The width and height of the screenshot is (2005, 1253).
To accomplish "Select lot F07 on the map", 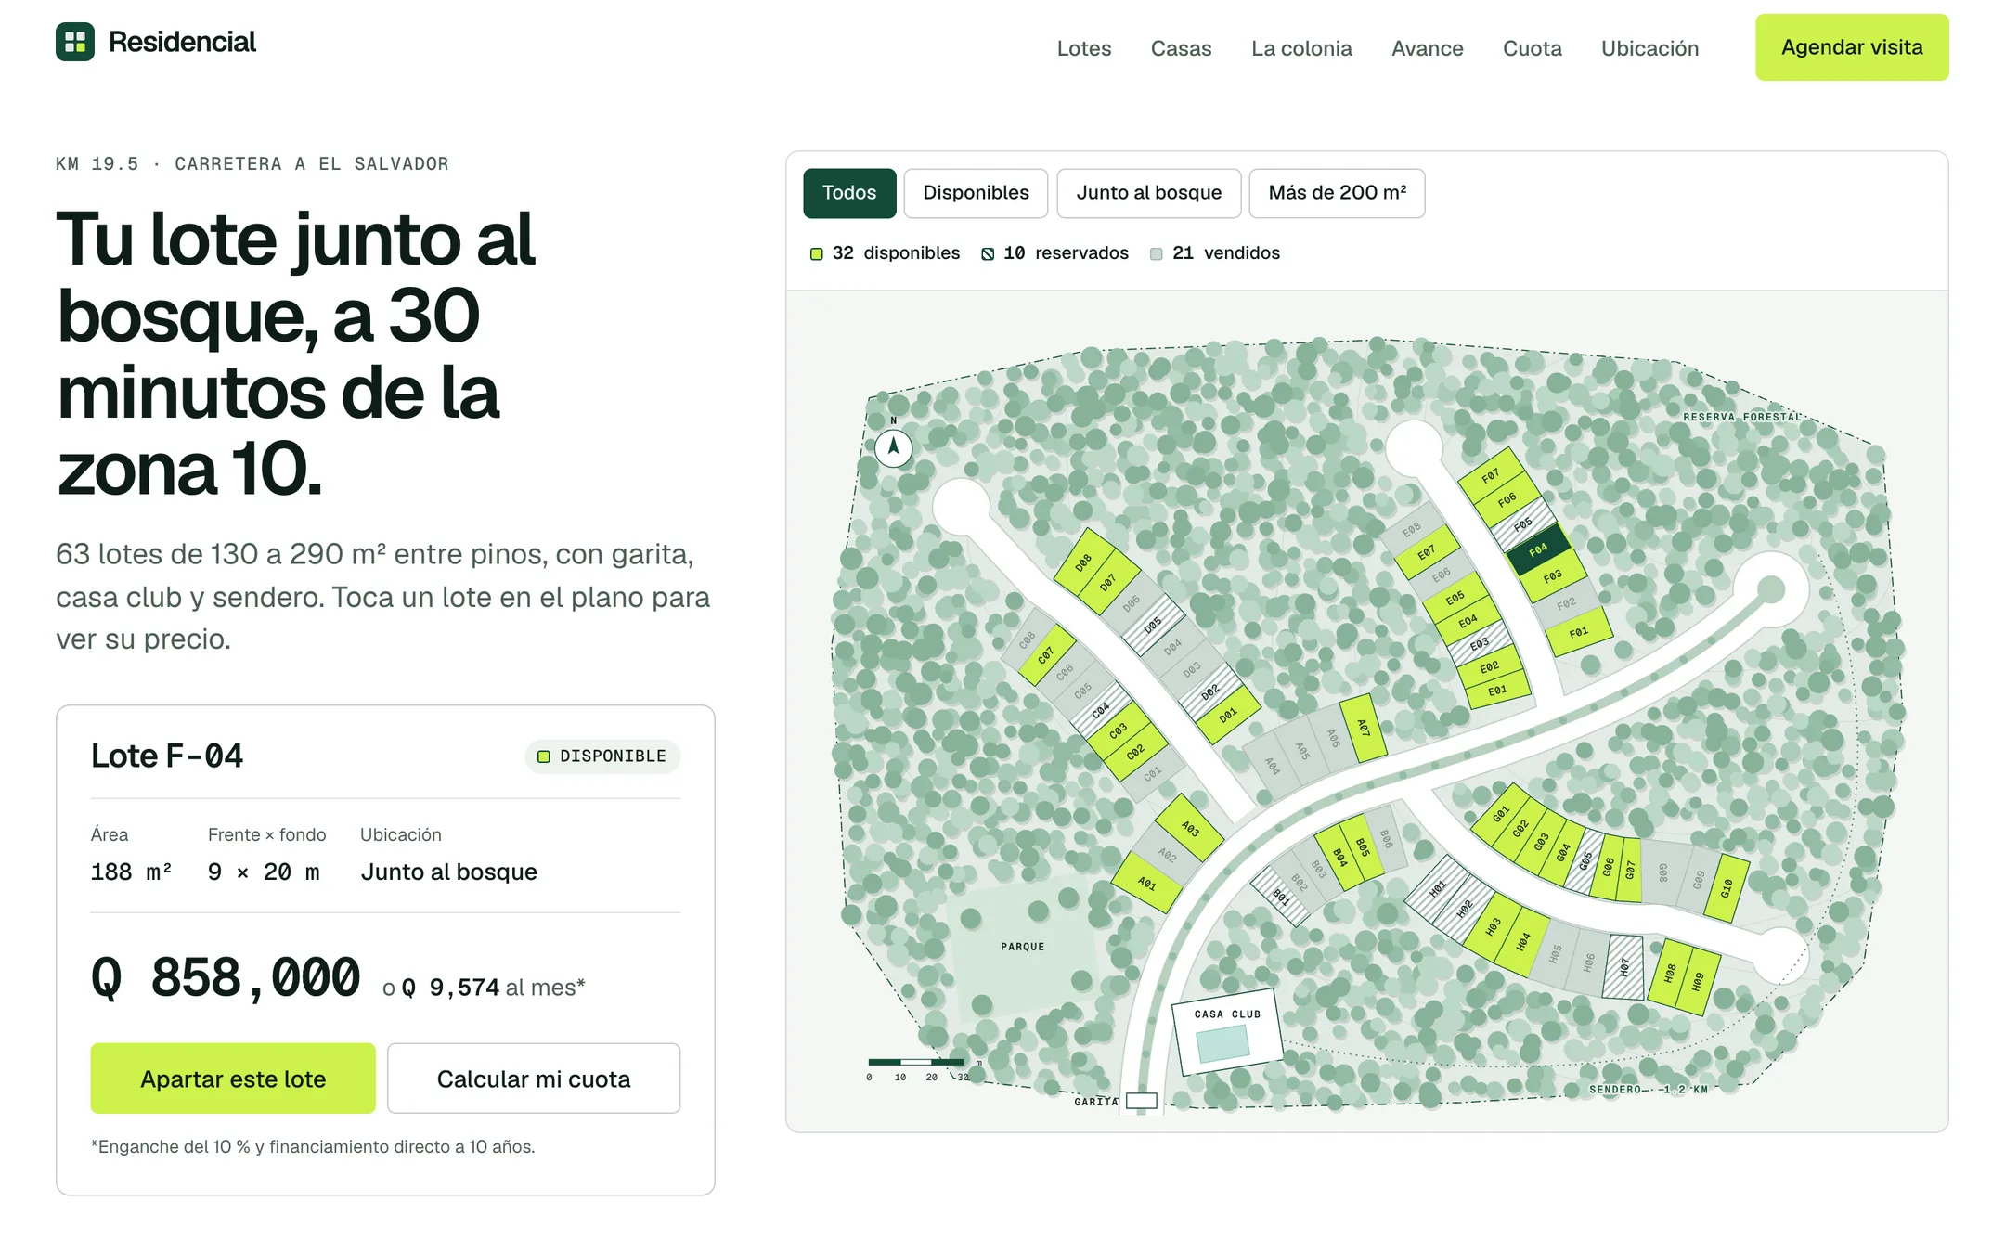I will click(1491, 475).
